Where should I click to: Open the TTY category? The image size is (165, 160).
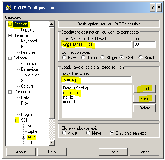click(x=32, y=143)
